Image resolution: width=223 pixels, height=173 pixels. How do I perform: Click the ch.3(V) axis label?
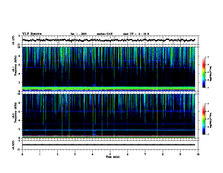14,145
